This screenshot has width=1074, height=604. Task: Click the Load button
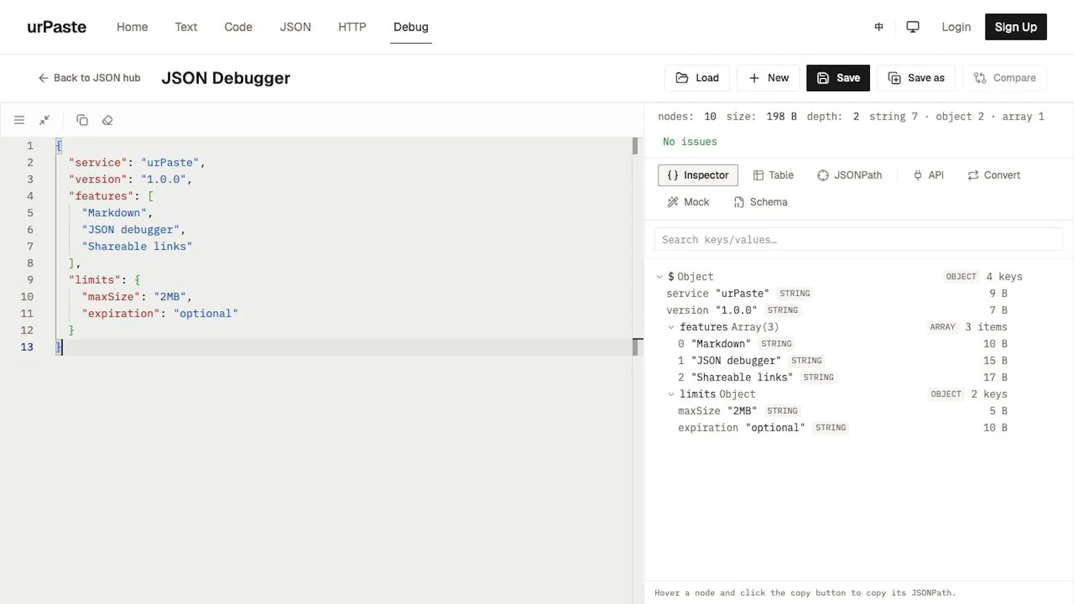tap(697, 78)
